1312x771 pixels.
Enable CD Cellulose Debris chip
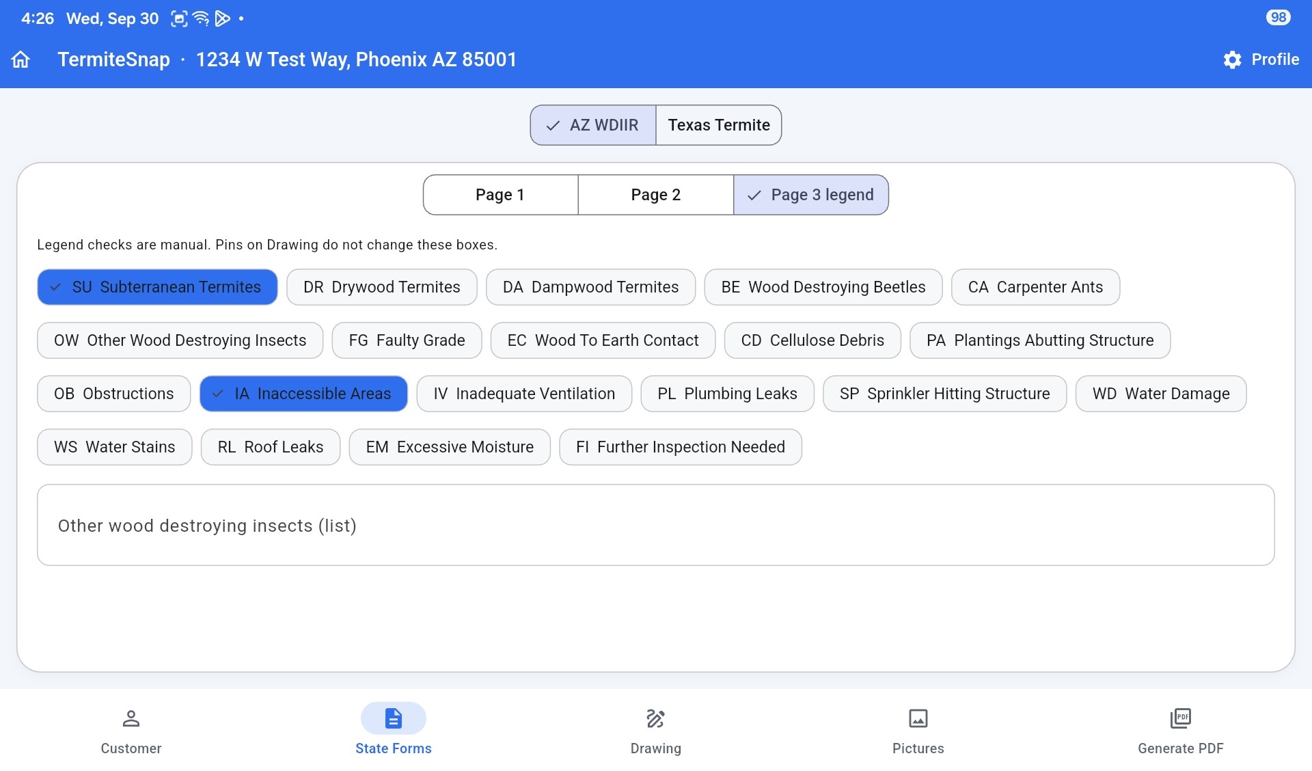pyautogui.click(x=813, y=340)
